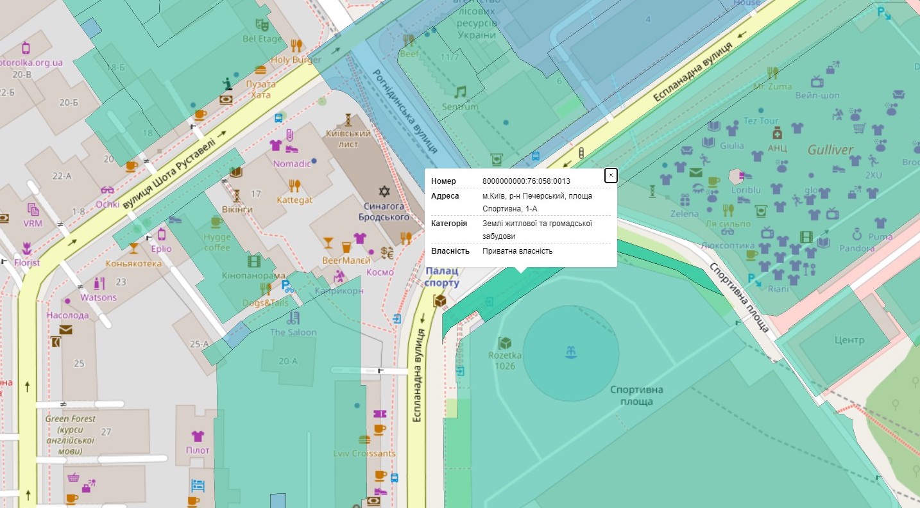Click the Hygge coffee cup icon
The height and width of the screenshot is (508, 920).
tap(216, 222)
